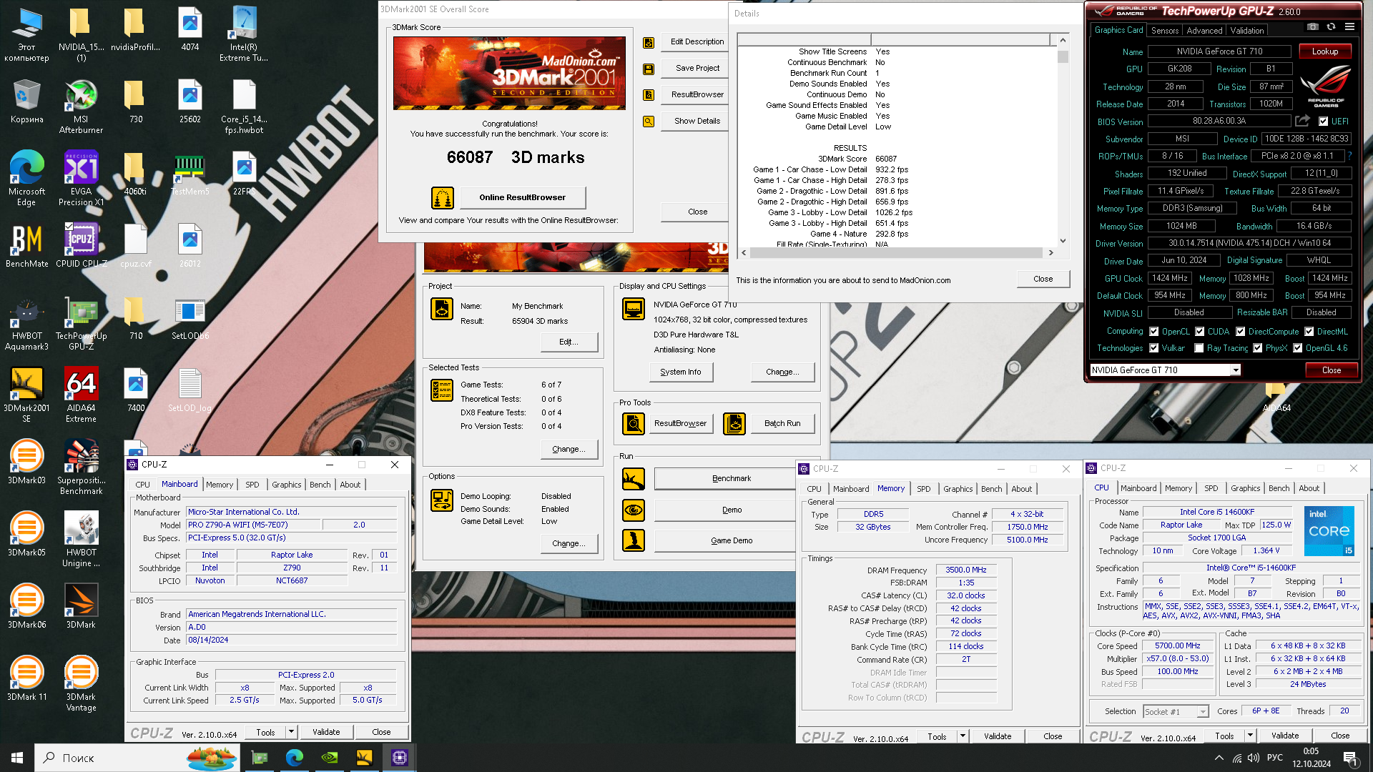
Task: Open AIDA64 Extreme desktop shortcut
Action: (81, 395)
